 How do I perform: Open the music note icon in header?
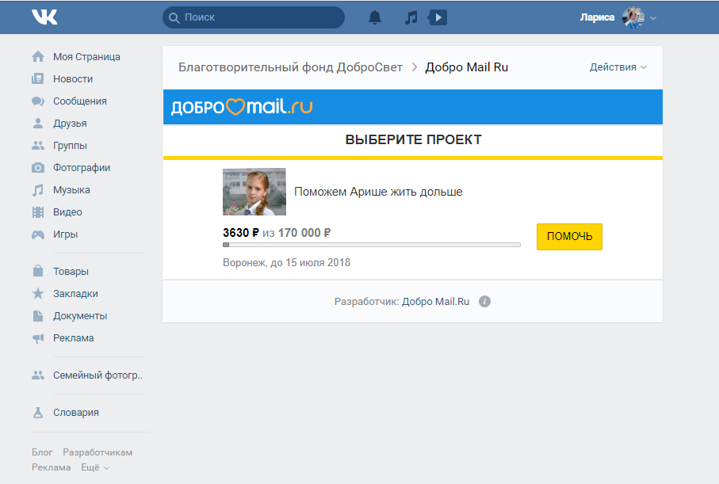[x=411, y=17]
